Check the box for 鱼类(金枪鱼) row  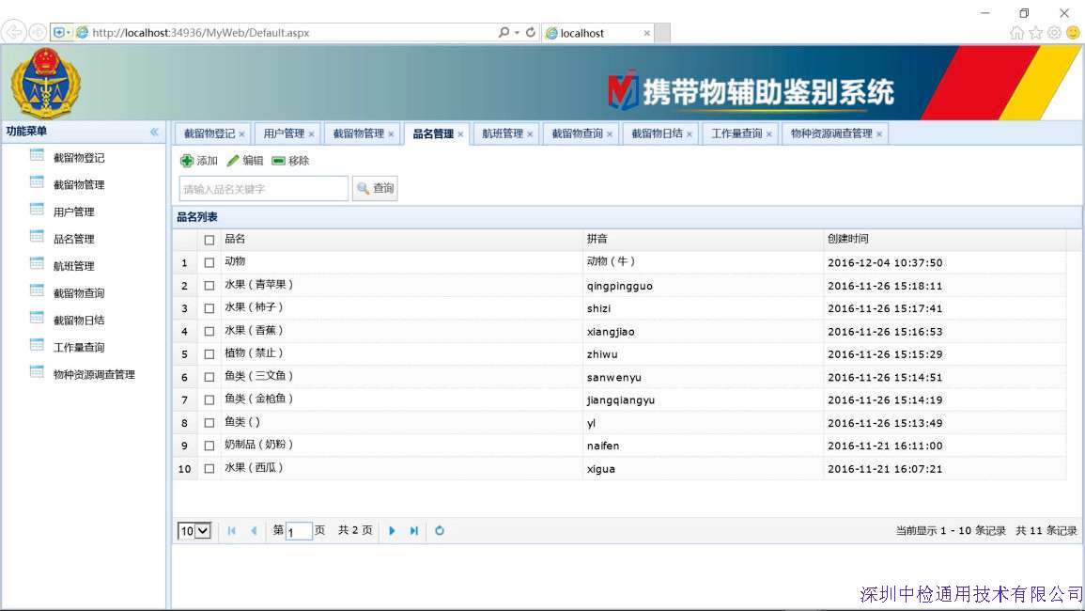pos(209,399)
